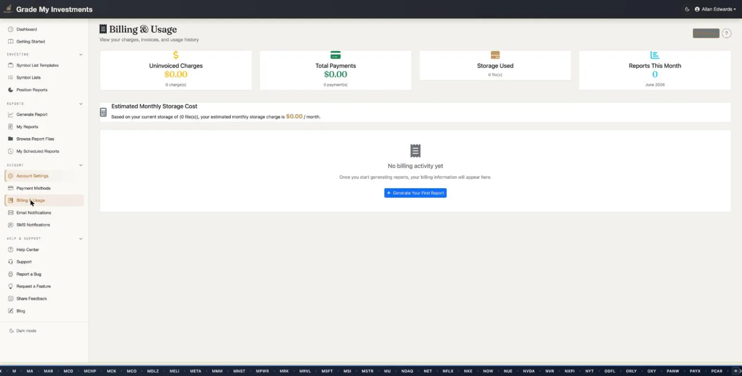Click the MELI ticker symbol
This screenshot has width=742, height=376.
pos(174,371)
